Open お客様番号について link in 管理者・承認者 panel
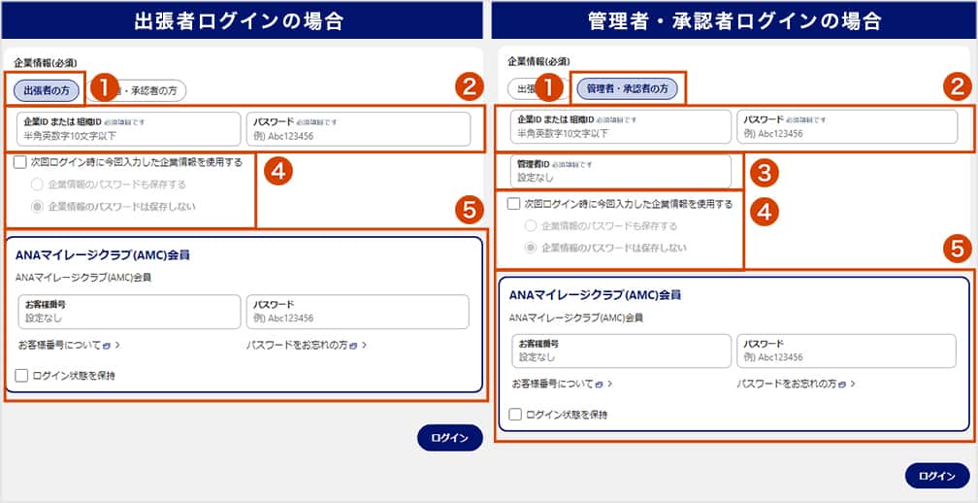This screenshot has width=978, height=503. click(x=554, y=384)
